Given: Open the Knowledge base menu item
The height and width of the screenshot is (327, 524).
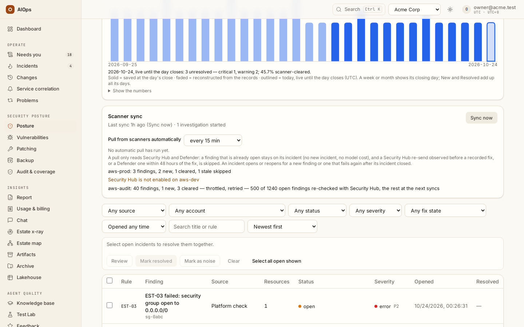Looking at the screenshot, I should point(41,303).
